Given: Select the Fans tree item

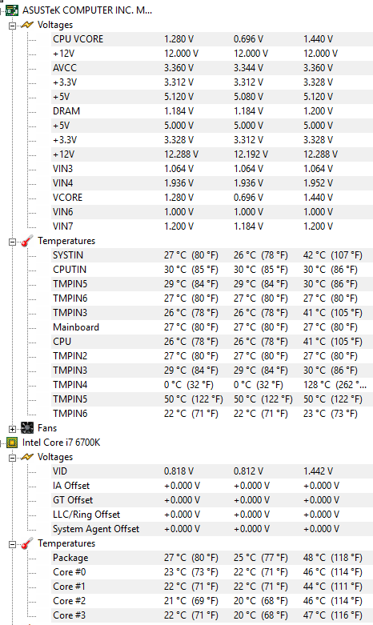Looking at the screenshot, I should (47, 428).
